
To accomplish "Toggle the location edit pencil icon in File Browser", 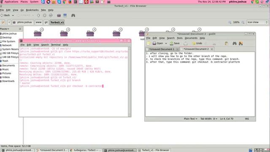I will 3,22.
